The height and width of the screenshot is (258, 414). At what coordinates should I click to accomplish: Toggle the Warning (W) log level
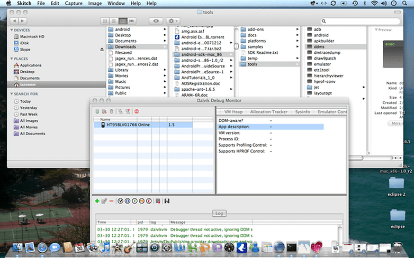tap(142, 201)
